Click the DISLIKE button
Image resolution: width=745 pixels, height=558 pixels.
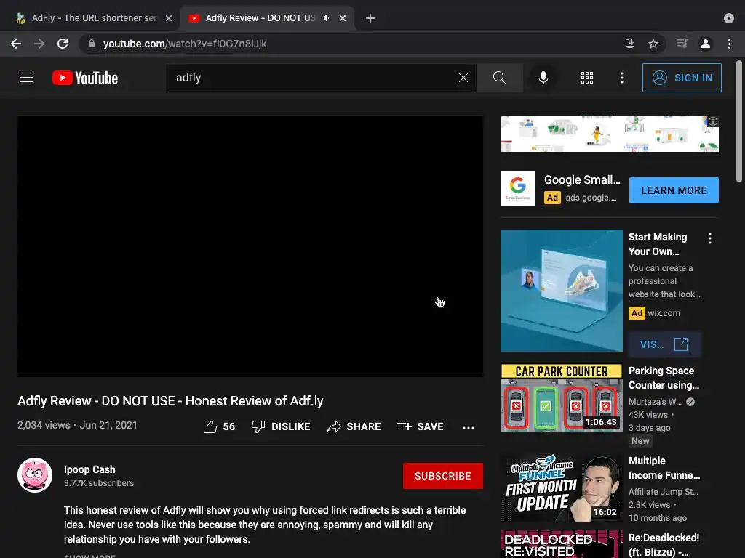click(281, 426)
